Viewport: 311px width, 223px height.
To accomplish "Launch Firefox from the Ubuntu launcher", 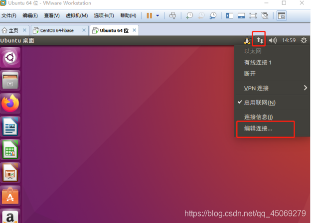I will coord(10,104).
